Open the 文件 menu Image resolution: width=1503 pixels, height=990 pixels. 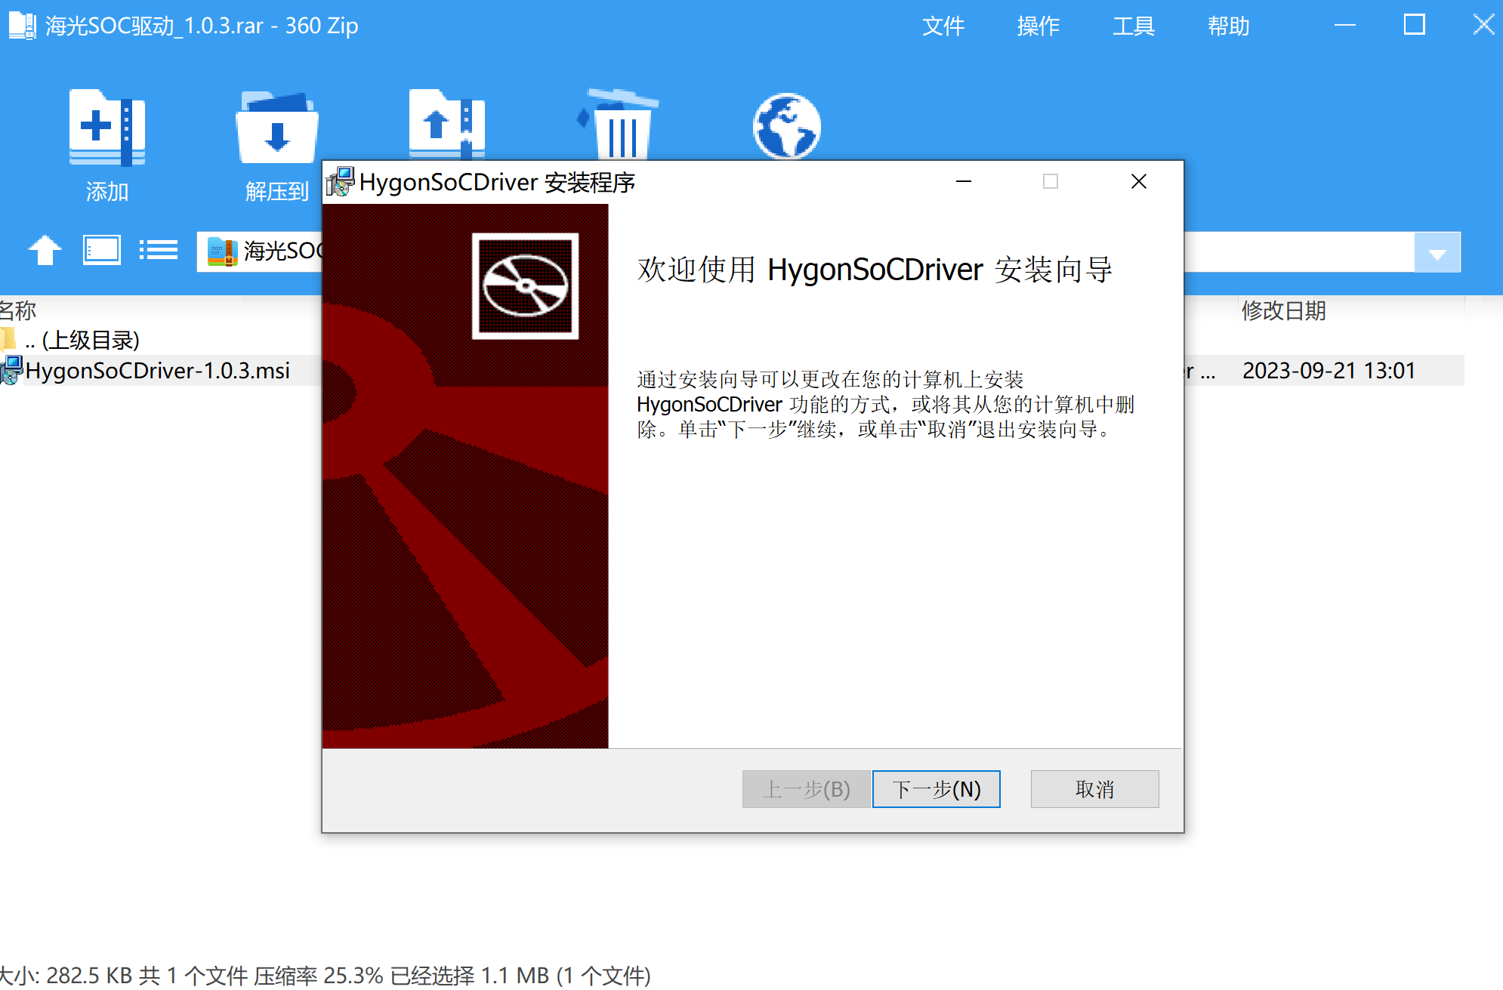943,26
